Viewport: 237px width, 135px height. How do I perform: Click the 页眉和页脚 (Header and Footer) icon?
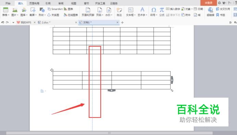point(88,10)
